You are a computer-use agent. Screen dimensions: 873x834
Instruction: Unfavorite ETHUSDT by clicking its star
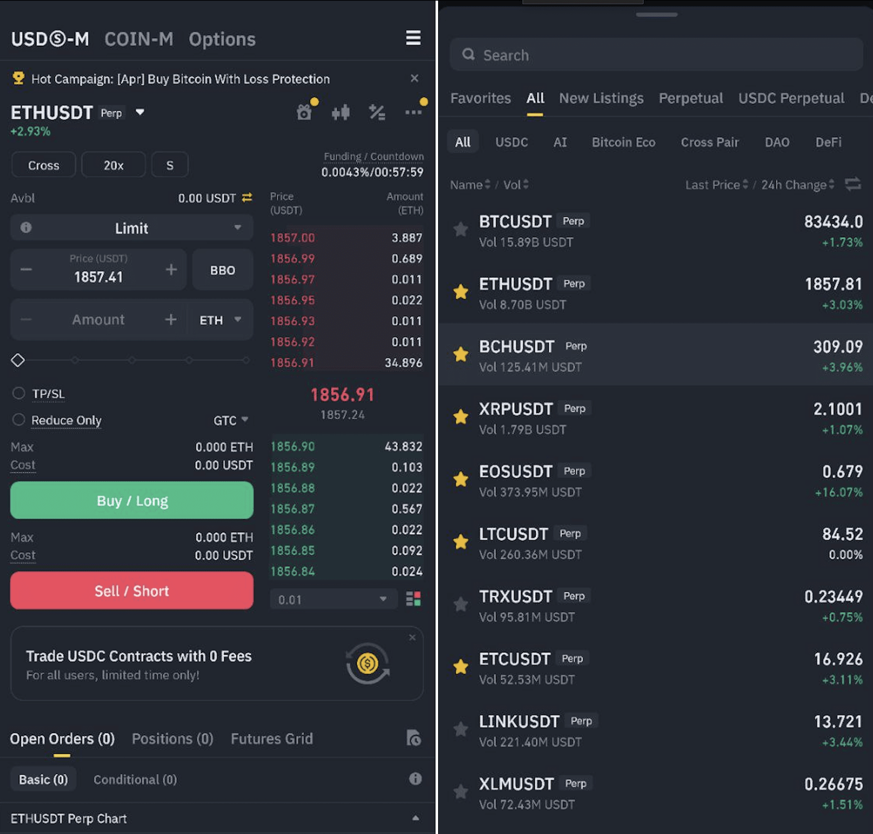point(460,292)
